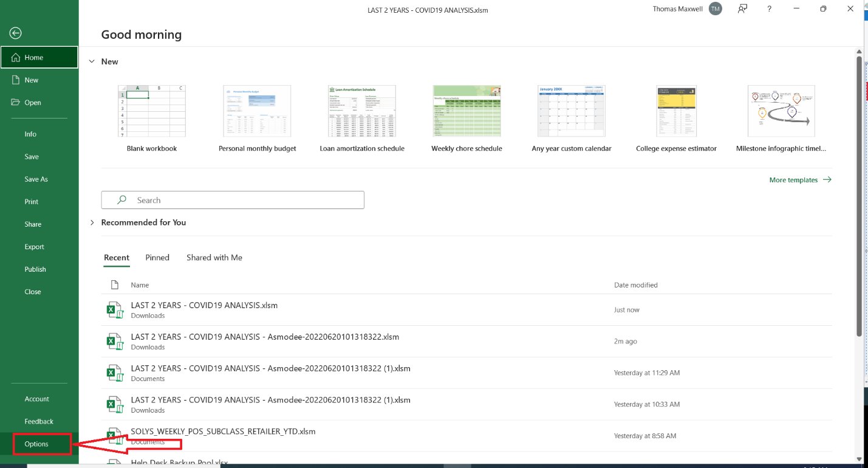
Task: Sort by the Name column header
Action: click(x=140, y=285)
